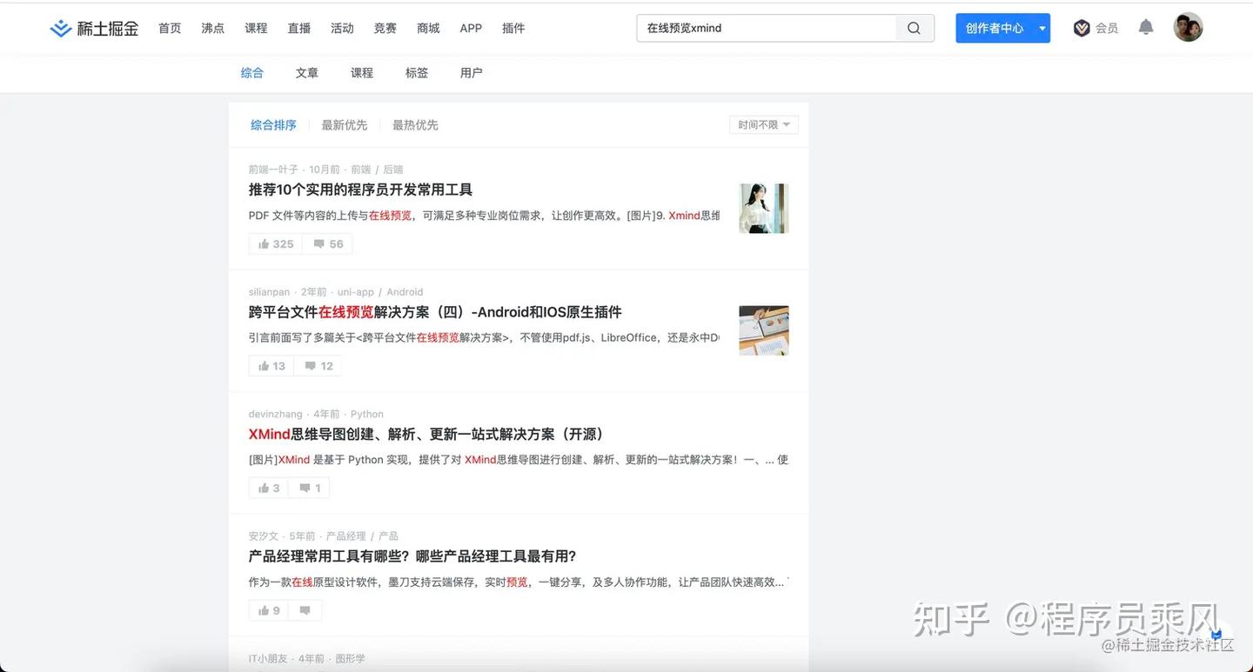This screenshot has height=672, width=1253.
Task: Click the 会员 membership badge icon
Action: pos(1081,27)
